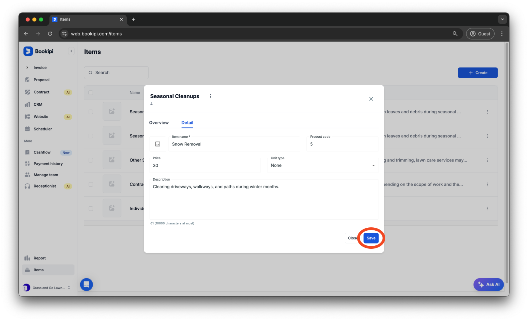The image size is (528, 321).
Task: Click the Search items field
Action: click(116, 73)
